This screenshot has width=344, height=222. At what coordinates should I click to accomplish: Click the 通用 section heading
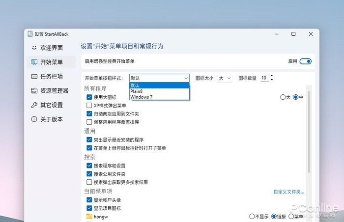(x=90, y=131)
